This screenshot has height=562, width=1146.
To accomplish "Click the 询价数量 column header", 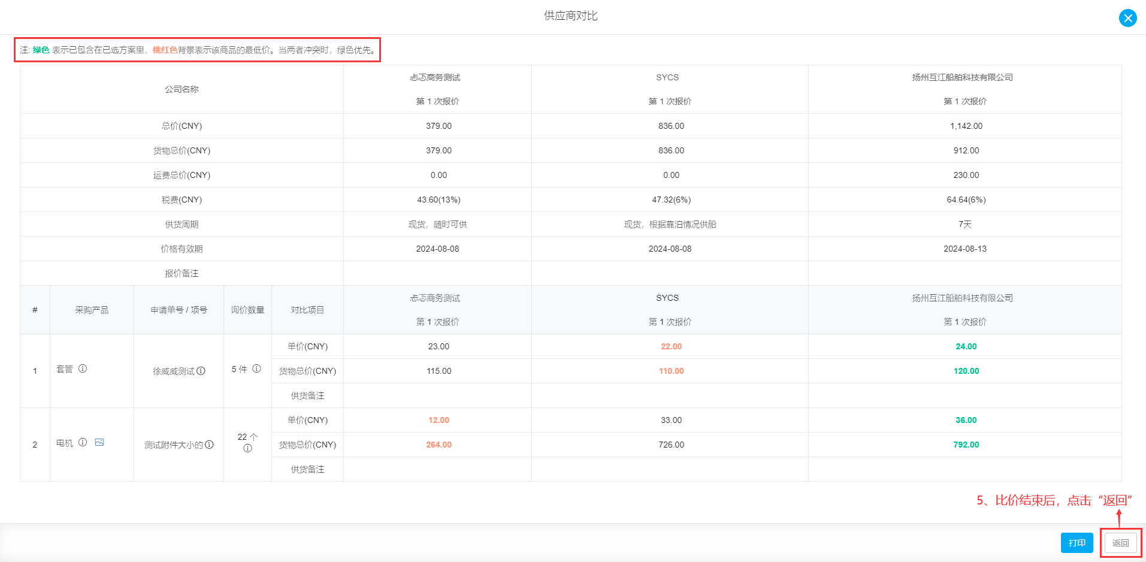I will tap(247, 310).
